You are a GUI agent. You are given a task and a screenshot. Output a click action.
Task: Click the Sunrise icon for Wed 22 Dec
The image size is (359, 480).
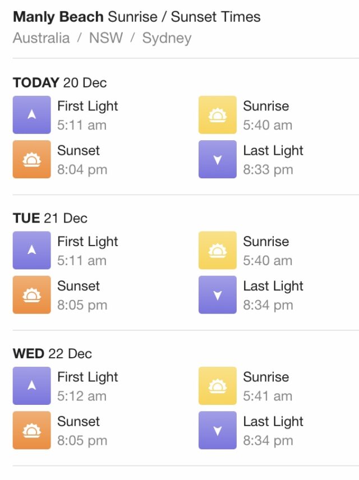(x=218, y=386)
